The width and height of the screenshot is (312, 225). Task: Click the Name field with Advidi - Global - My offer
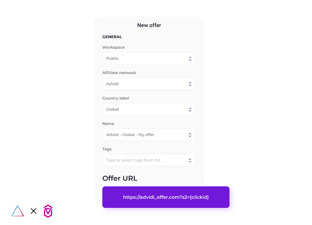pyautogui.click(x=149, y=135)
